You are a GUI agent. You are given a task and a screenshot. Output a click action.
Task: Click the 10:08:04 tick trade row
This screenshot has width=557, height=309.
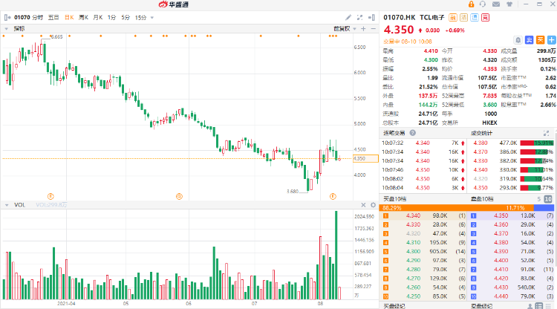tap(424, 188)
